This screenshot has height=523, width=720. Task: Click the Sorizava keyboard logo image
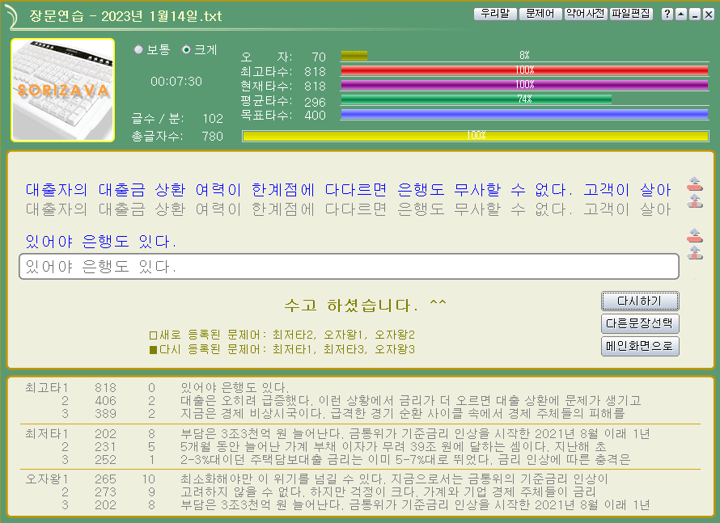click(63, 90)
